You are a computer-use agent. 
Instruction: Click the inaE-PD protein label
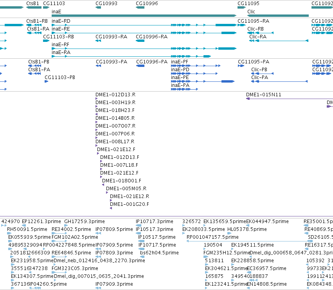coord(180,70)
